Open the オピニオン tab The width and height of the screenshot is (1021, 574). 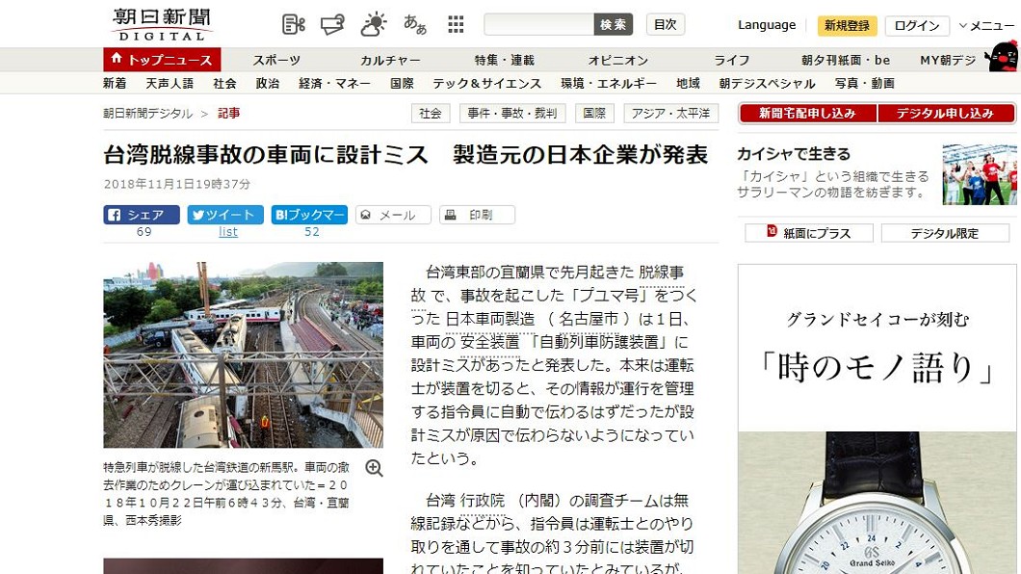[x=618, y=60]
